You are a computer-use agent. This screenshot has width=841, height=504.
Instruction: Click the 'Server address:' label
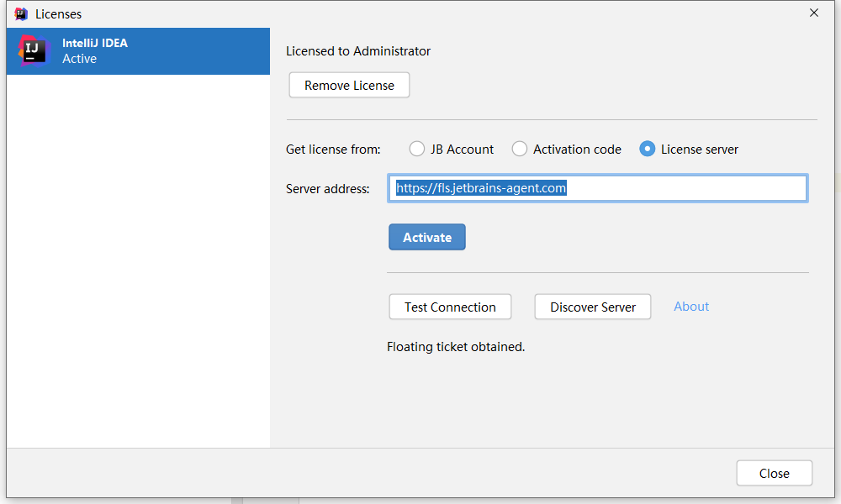coord(328,188)
